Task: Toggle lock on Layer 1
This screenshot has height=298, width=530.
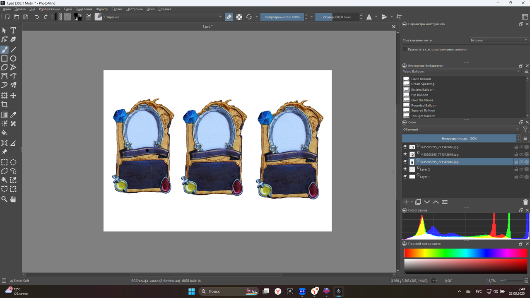Action: coord(516,177)
